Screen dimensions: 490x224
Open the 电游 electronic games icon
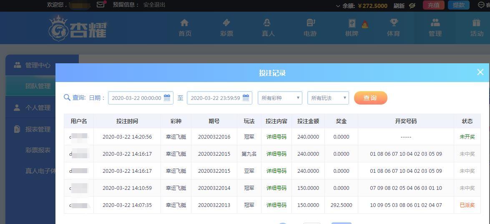pos(310,23)
